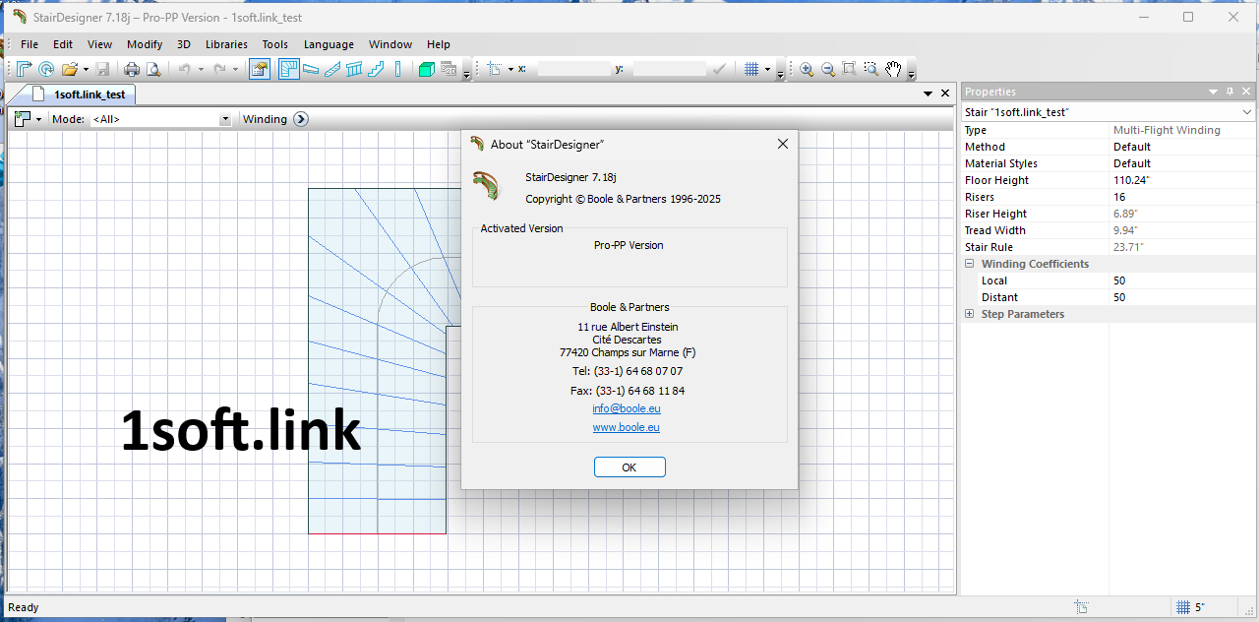Click the new spiral stair icon
Viewport: 1259px width, 622px height.
(46, 69)
